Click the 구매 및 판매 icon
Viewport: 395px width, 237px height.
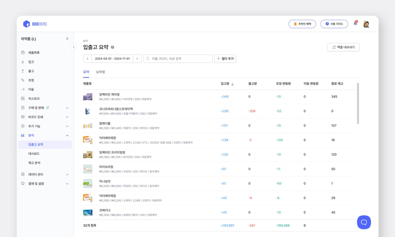(x=23, y=108)
